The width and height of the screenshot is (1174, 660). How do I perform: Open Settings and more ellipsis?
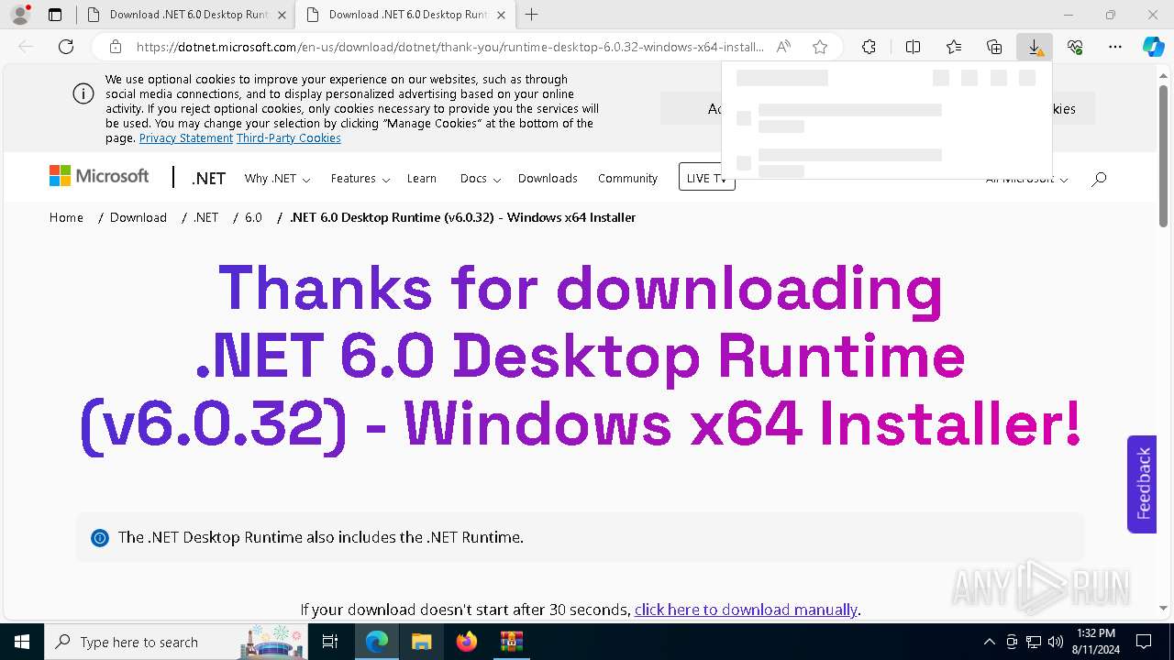point(1115,47)
